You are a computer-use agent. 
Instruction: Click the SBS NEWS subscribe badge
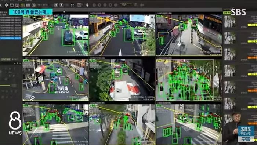point(246,134)
